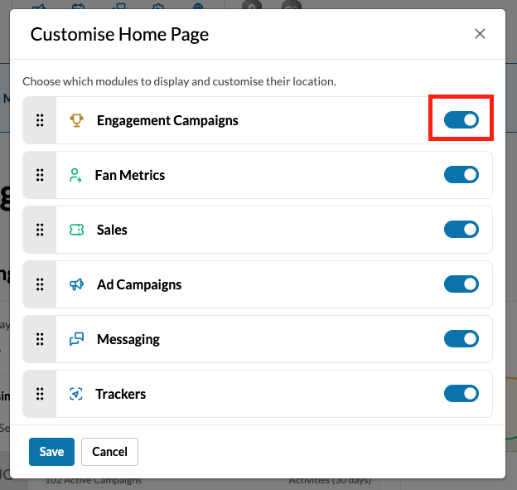The image size is (517, 490).
Task: Turn off the Fan Metrics switch
Action: coord(461,175)
